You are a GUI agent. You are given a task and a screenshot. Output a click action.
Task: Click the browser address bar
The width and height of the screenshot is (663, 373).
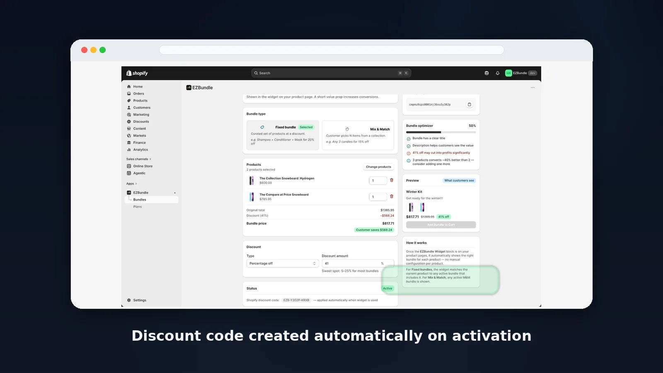click(x=331, y=50)
